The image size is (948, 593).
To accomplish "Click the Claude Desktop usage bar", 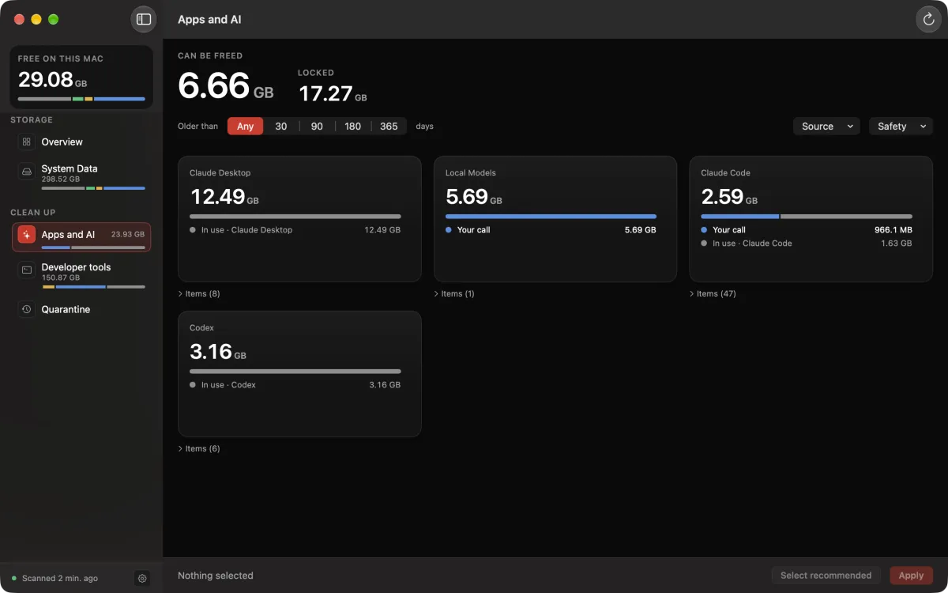I will [x=295, y=216].
